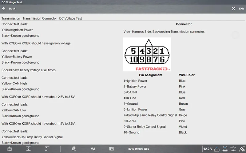Click the 2017 Infiniti Q60 vehicle label
246x153 pixels.
138,149
